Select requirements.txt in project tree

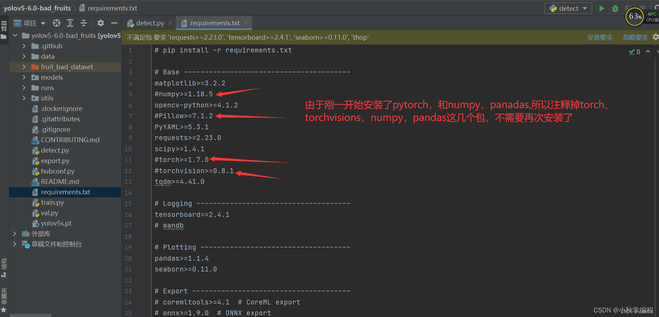point(65,192)
